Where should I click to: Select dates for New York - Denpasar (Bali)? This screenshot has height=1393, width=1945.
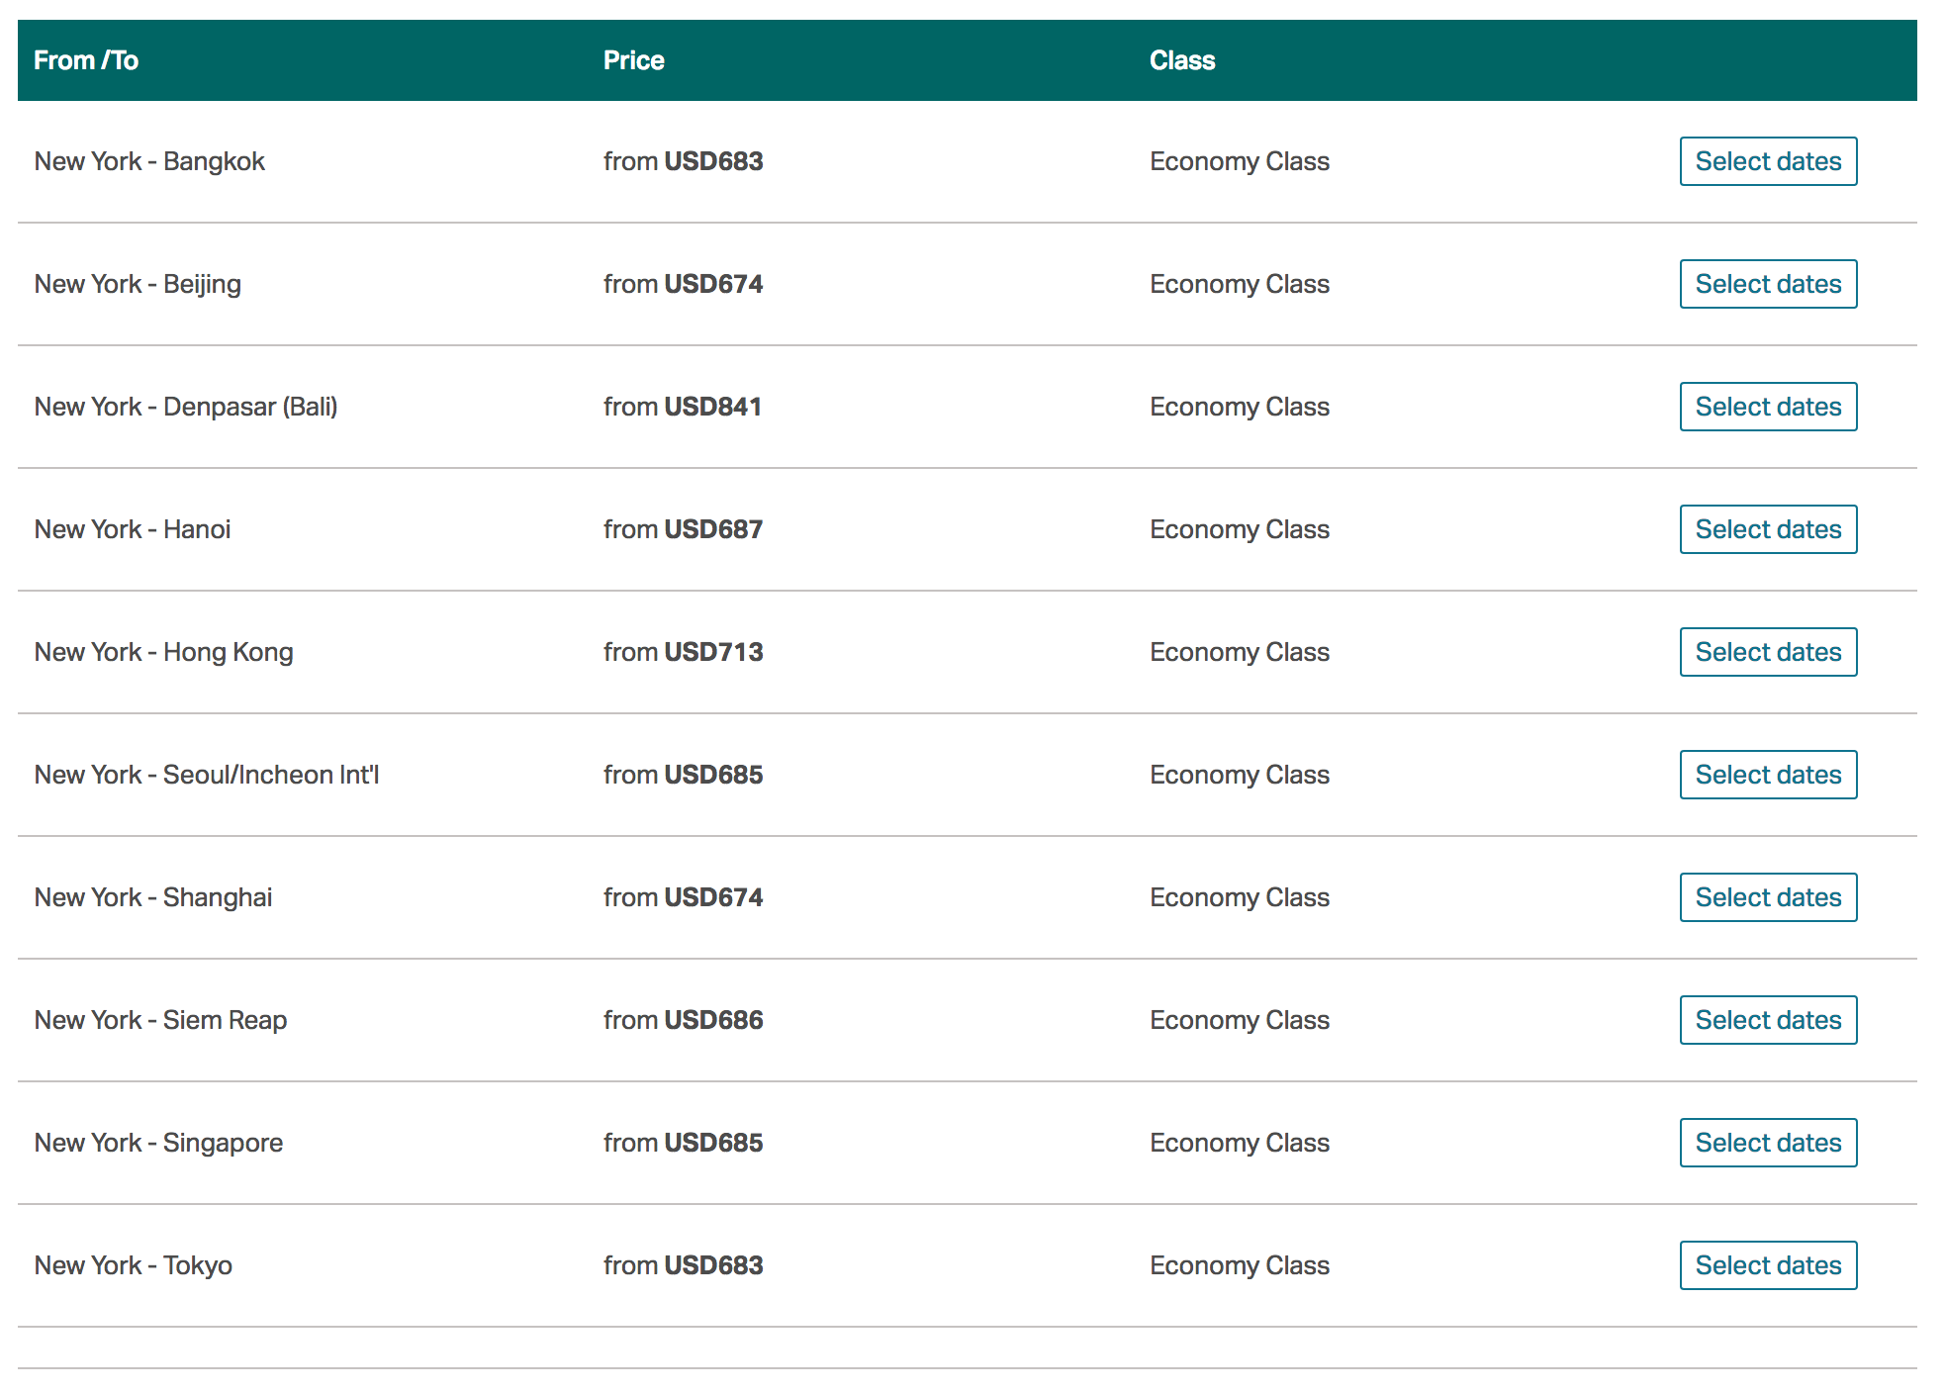click(1768, 407)
